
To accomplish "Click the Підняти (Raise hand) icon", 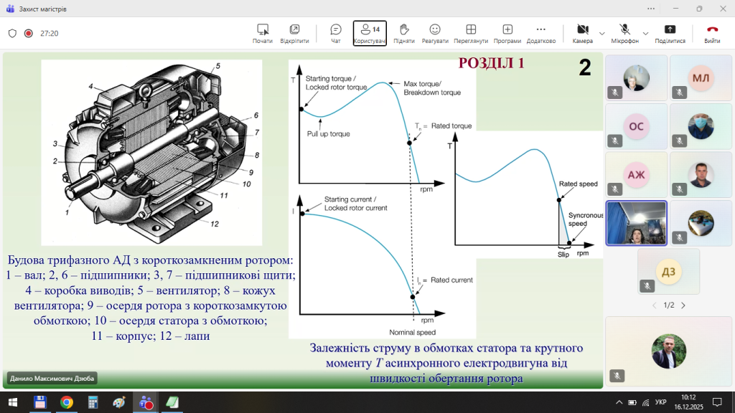I will pyautogui.click(x=404, y=33).
